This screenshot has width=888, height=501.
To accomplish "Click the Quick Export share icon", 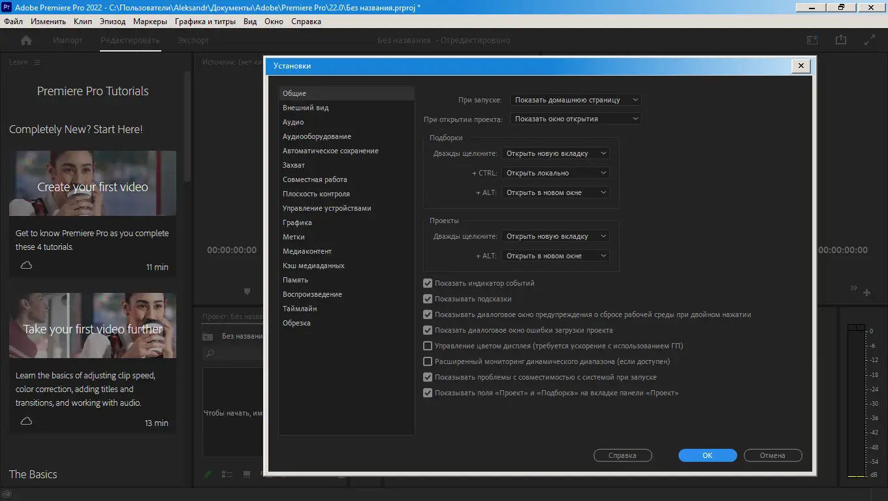I will click(x=841, y=40).
